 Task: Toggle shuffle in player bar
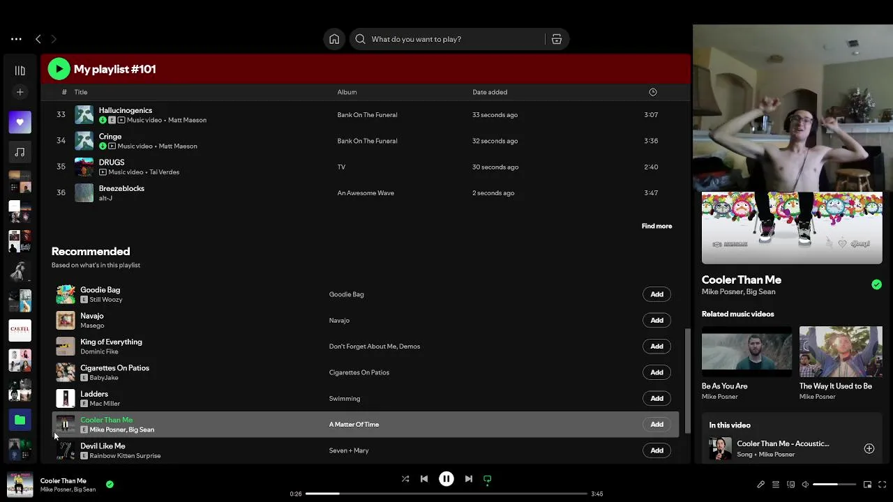(x=405, y=479)
